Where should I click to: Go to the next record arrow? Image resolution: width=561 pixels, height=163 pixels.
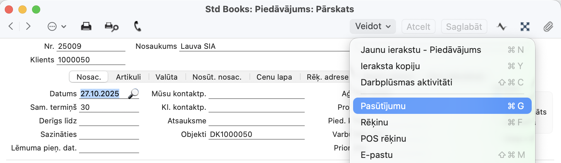(x=28, y=26)
